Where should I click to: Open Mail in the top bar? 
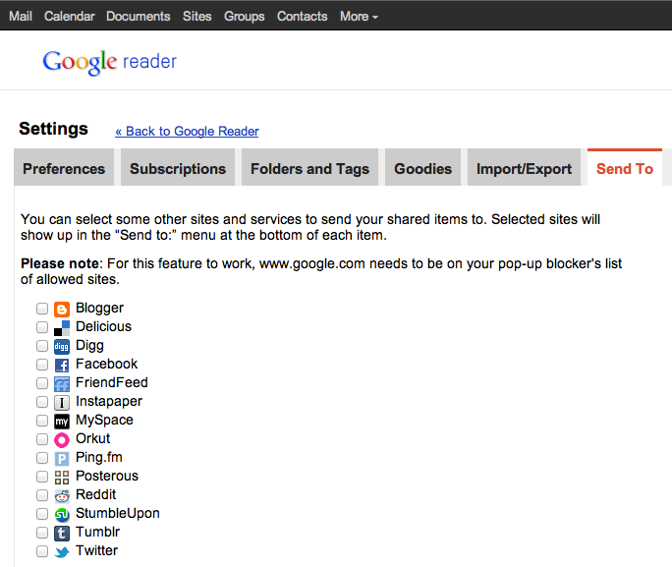tap(21, 17)
